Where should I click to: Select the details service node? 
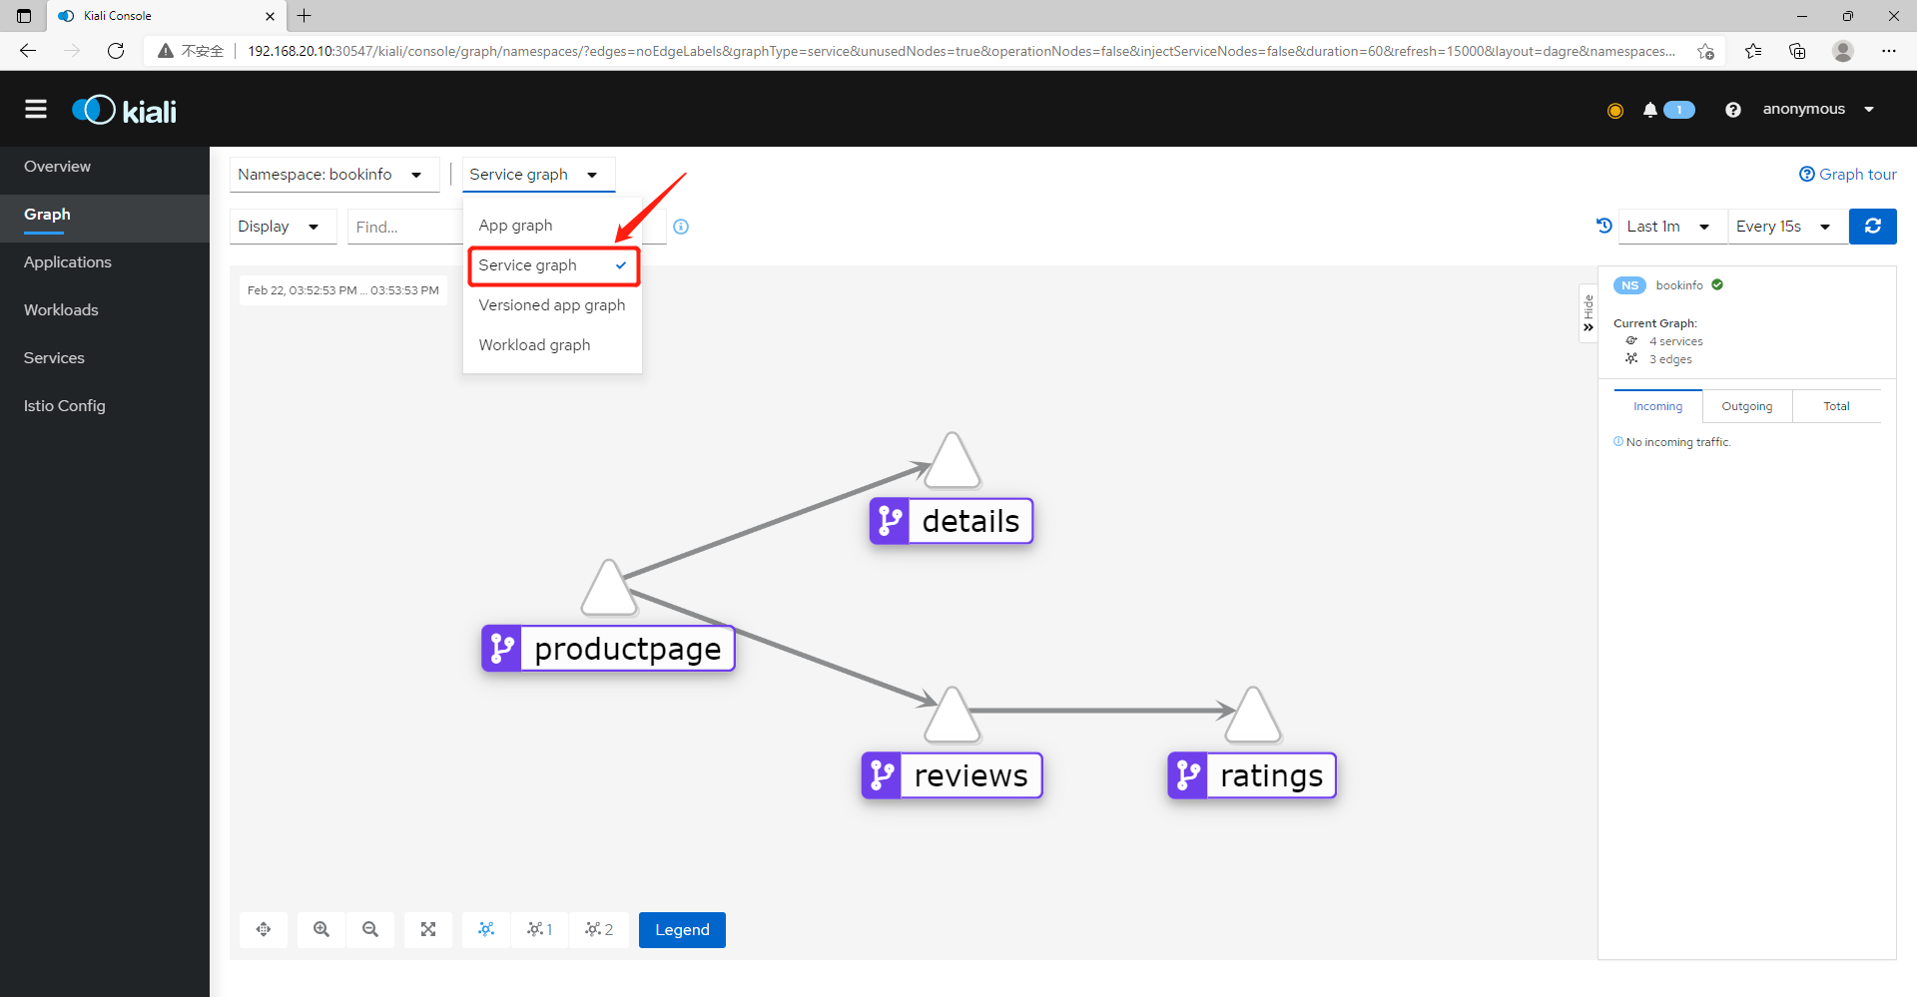tap(951, 521)
